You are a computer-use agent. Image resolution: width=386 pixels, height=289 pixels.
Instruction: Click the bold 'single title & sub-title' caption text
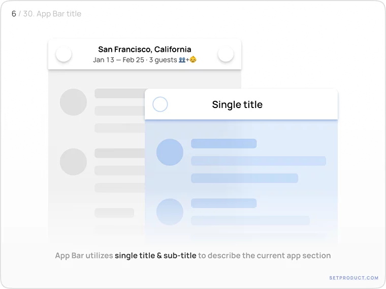pos(155,256)
